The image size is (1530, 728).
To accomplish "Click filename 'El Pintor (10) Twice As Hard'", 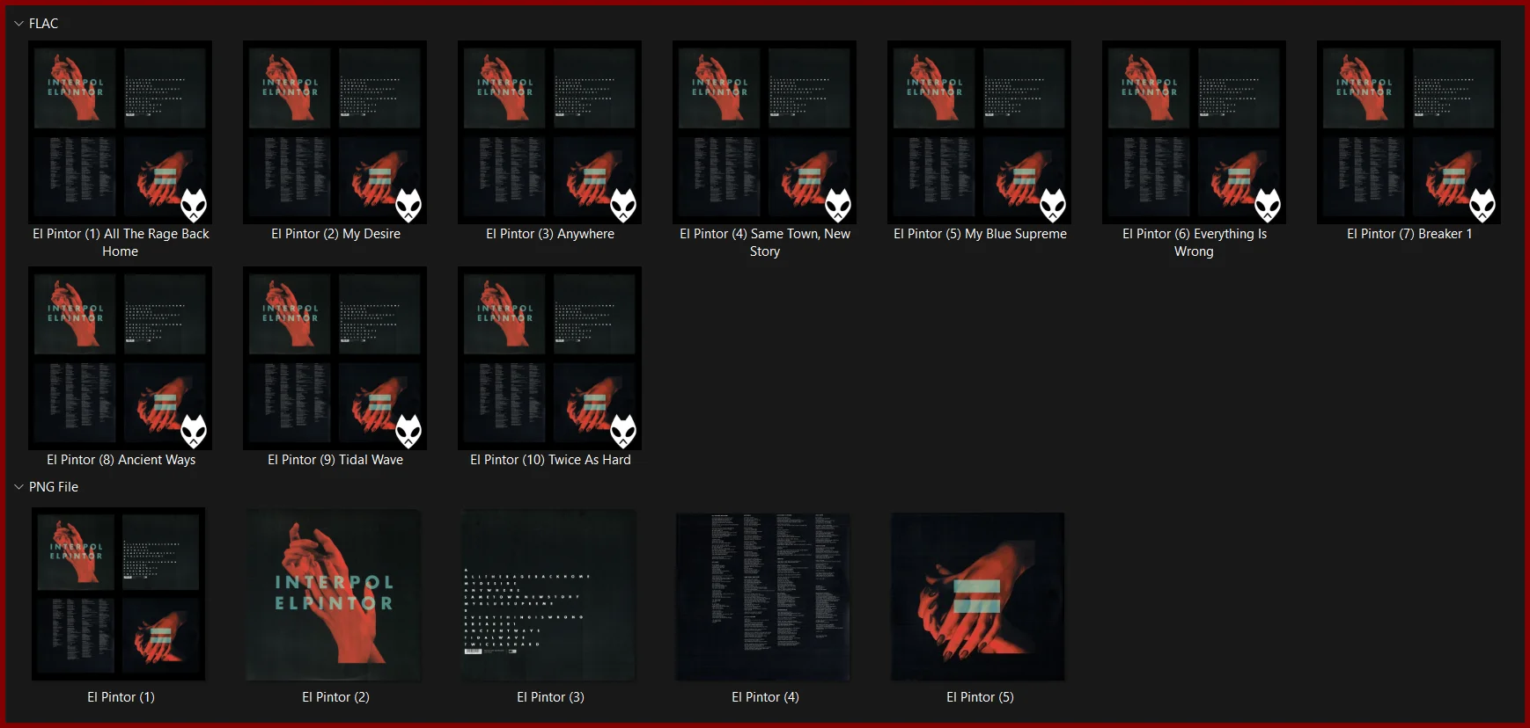I will (550, 460).
